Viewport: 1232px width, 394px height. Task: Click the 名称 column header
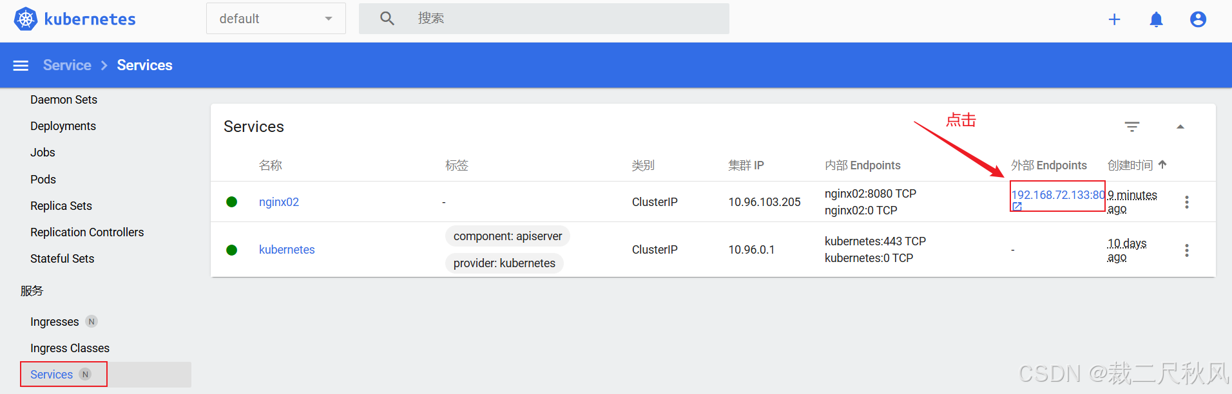[x=271, y=165]
